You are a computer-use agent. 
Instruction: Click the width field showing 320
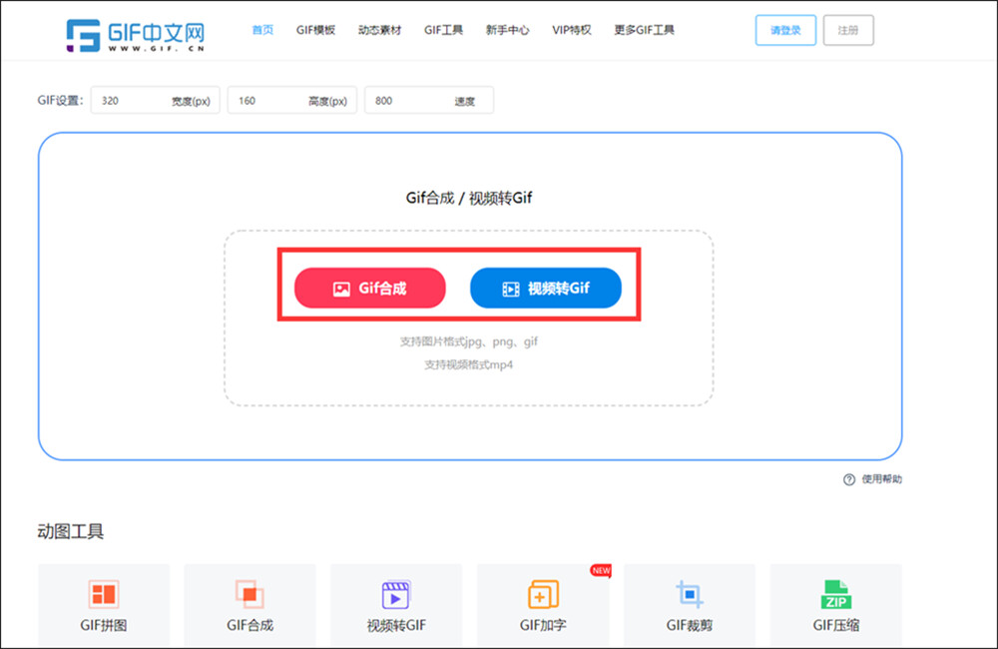pos(156,101)
